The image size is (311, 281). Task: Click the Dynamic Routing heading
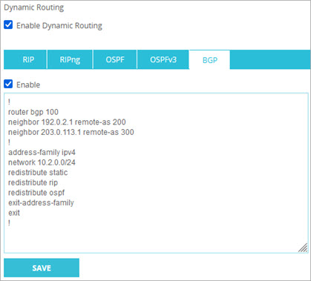coord(34,7)
